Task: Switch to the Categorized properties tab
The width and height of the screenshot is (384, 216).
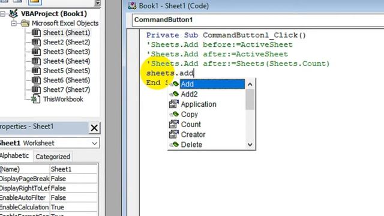Action: [x=53, y=157]
